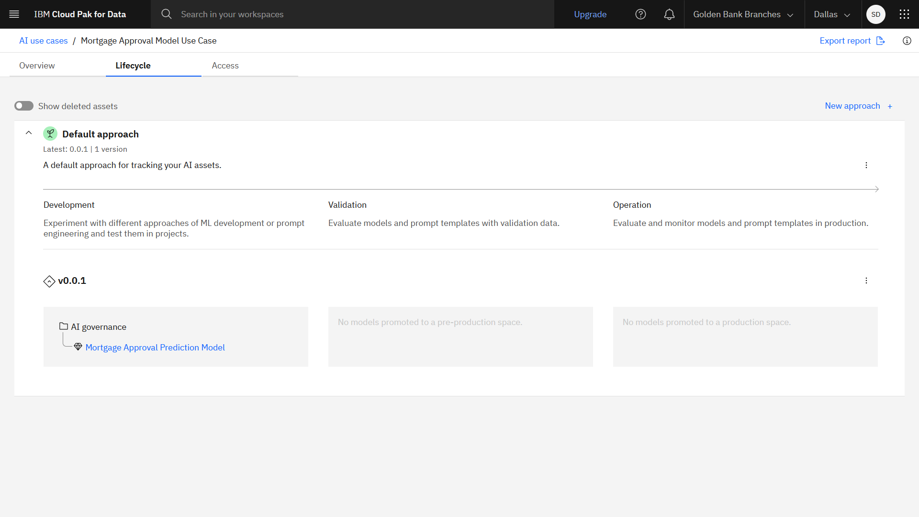
Task: Click 'No models promoted to a pre-production space' text
Action: tap(430, 322)
